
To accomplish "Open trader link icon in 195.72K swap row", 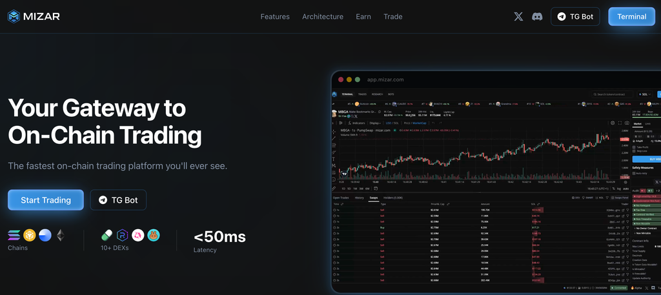I will coord(623,210).
